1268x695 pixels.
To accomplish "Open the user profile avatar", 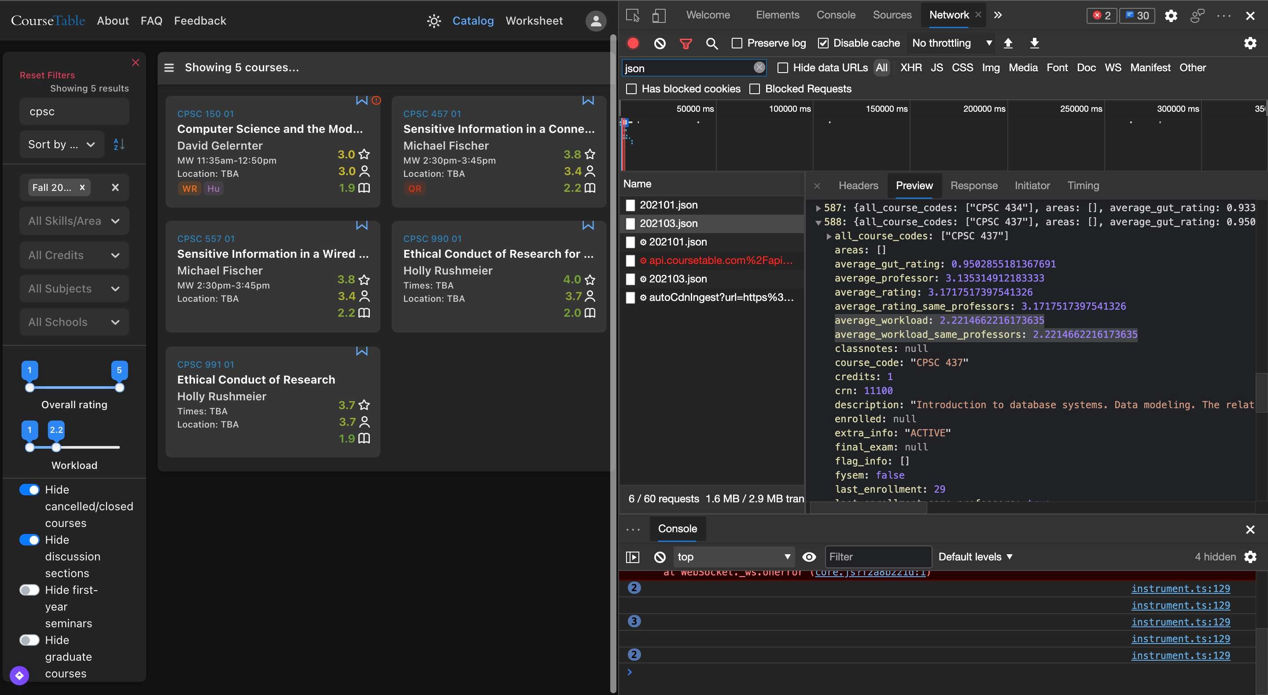I will point(596,21).
